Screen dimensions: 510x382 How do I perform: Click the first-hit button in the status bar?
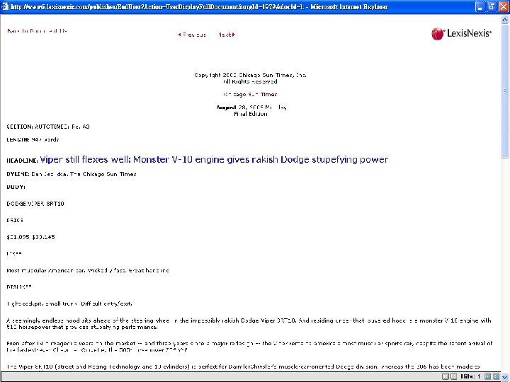click(x=446, y=376)
